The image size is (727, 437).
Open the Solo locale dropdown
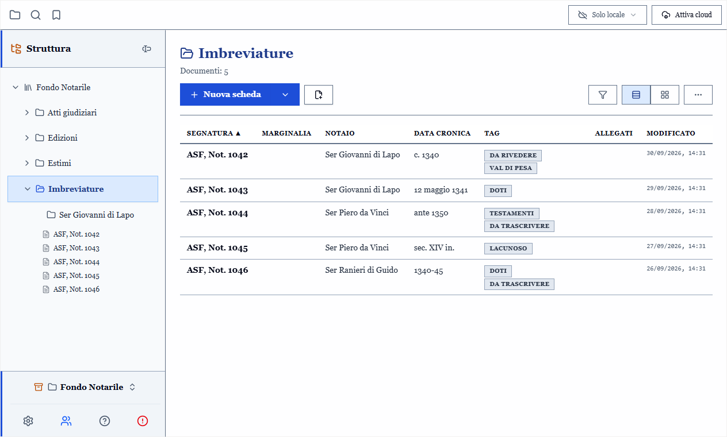point(607,15)
